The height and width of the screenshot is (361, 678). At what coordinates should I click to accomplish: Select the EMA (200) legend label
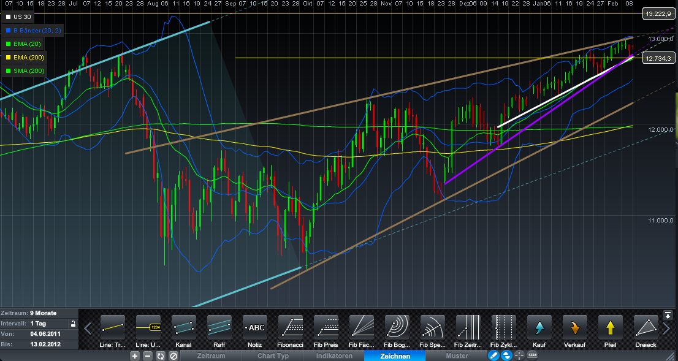tap(29, 58)
